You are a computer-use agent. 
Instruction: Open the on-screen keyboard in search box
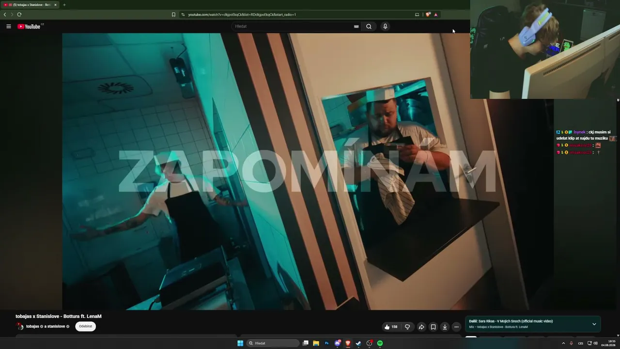(356, 26)
